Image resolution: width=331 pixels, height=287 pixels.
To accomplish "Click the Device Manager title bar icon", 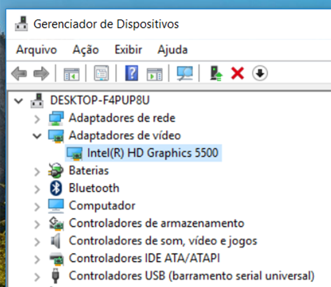I will click(x=21, y=24).
